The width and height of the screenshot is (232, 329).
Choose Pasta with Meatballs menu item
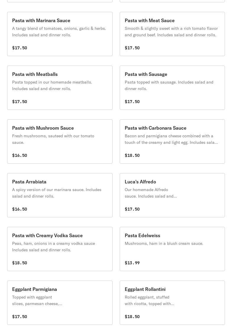60,88
